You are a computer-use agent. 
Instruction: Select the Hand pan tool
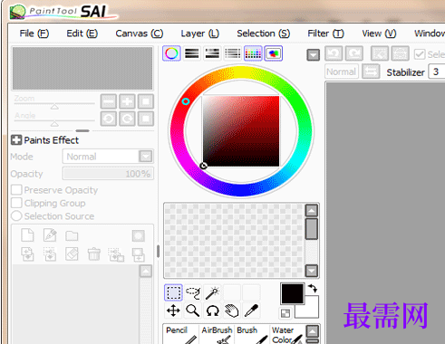(x=232, y=311)
